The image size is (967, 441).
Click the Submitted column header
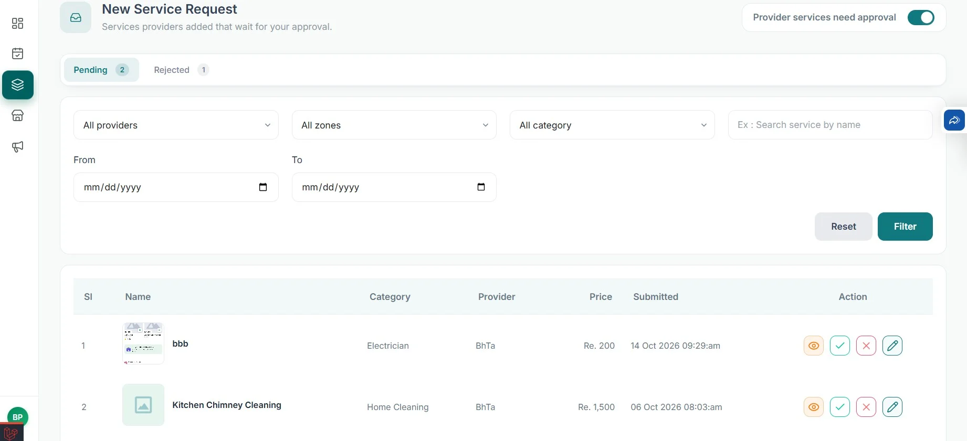pos(656,297)
